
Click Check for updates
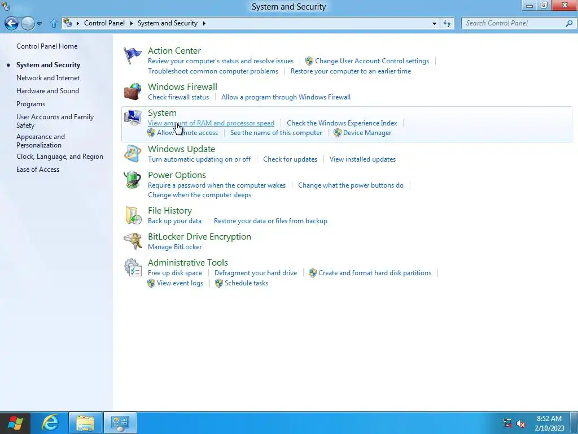tap(290, 159)
